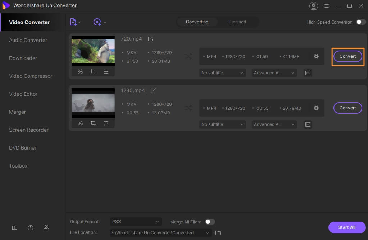Open Video Compressor in the sidebar
Image resolution: width=368 pixels, height=240 pixels.
click(31, 76)
